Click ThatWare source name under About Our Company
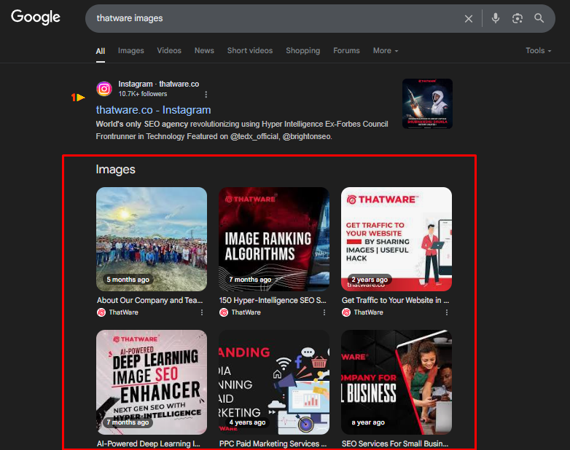The height and width of the screenshot is (450, 570). coord(124,312)
